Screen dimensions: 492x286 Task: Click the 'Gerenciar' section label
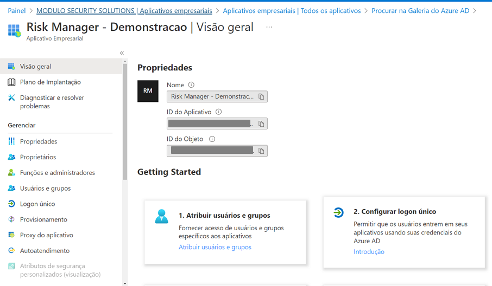[x=22, y=125]
